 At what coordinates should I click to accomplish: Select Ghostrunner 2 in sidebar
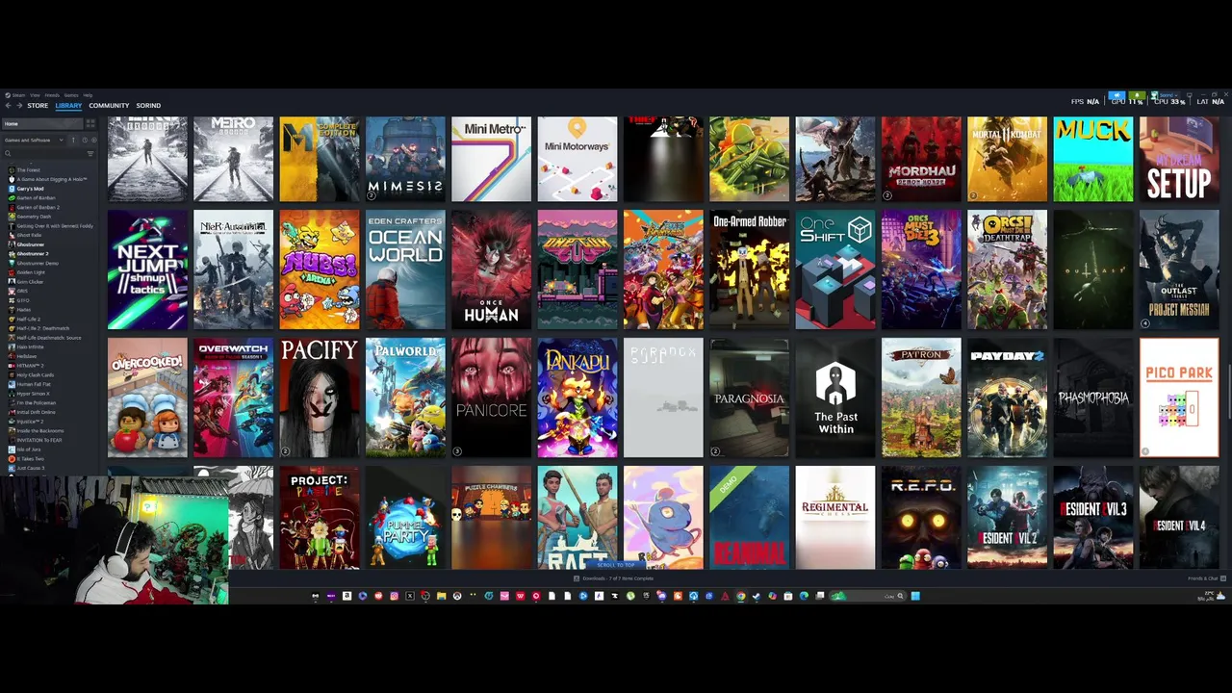coord(33,253)
